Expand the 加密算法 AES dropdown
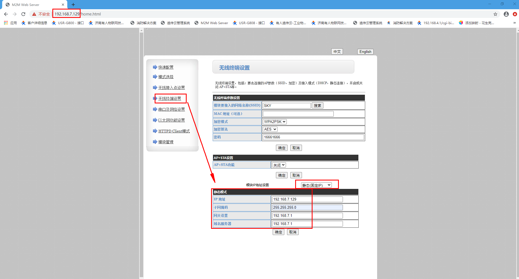The width and height of the screenshot is (519, 279). click(x=270, y=129)
